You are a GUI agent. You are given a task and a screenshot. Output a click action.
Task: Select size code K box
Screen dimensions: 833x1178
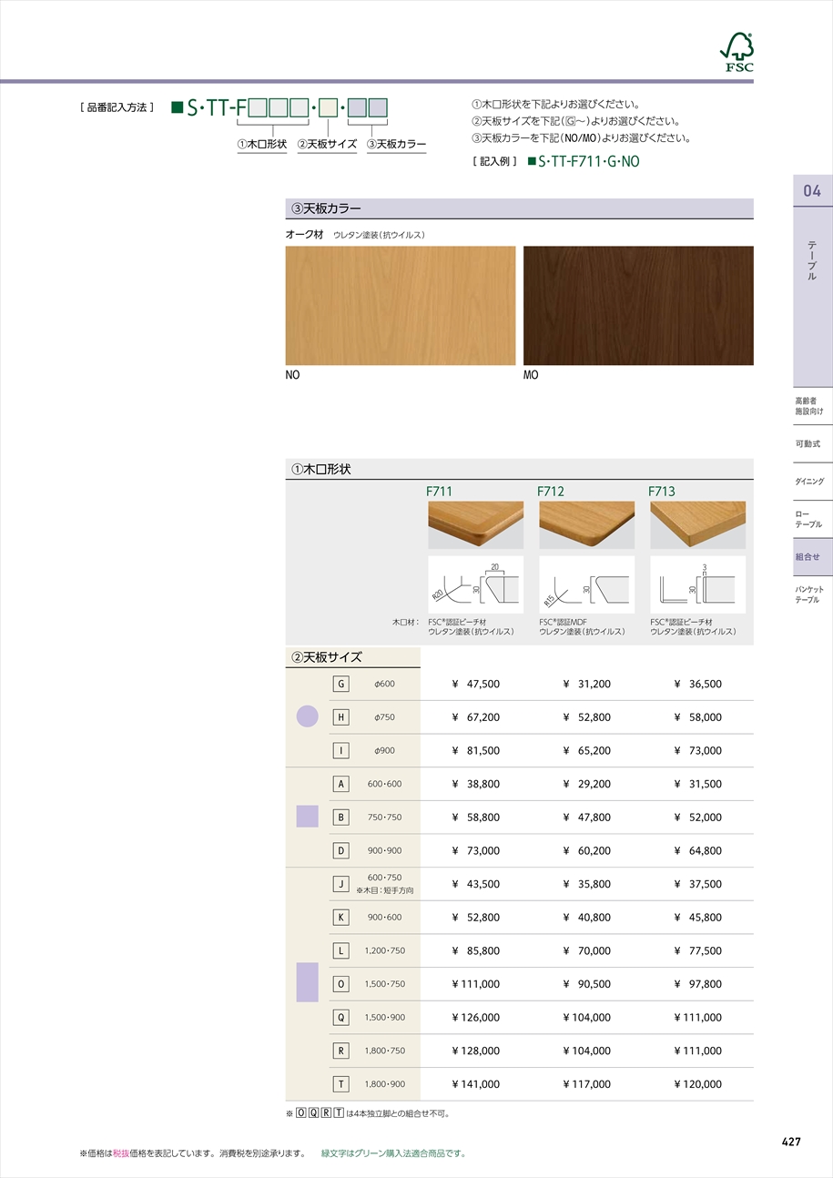pos(341,918)
